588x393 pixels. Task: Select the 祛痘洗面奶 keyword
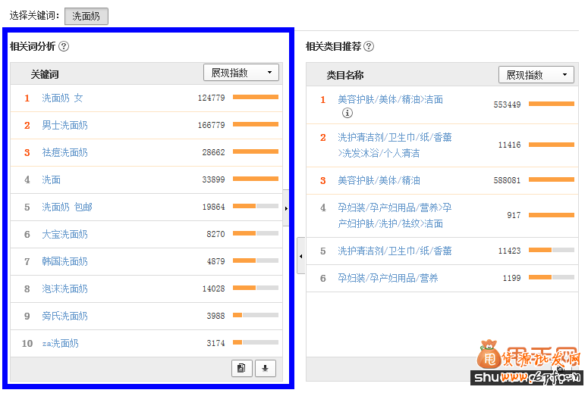pos(64,152)
